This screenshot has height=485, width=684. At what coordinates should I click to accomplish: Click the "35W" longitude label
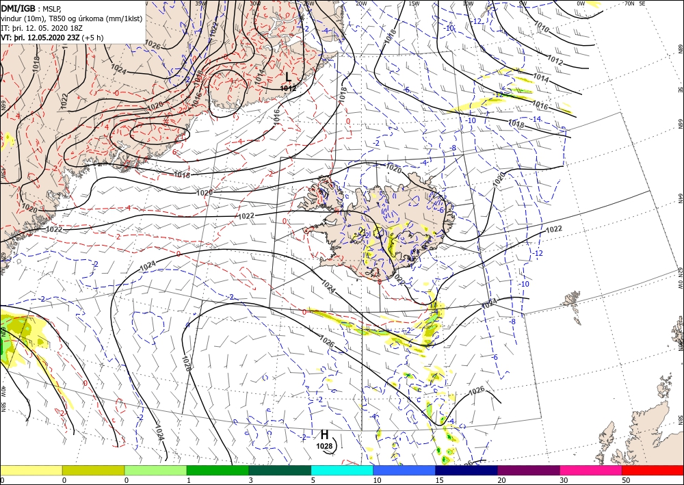[x=200, y=3]
